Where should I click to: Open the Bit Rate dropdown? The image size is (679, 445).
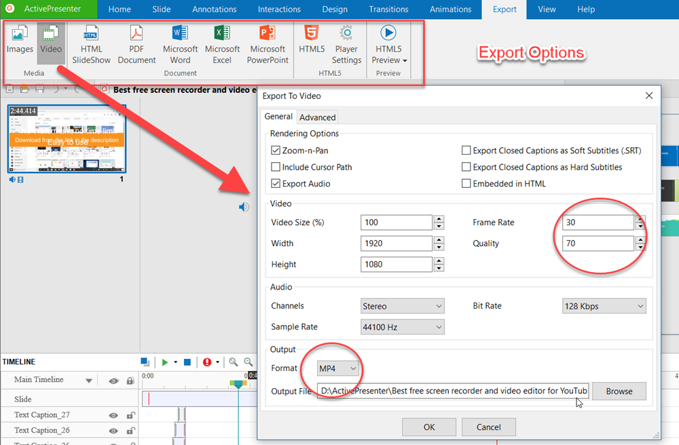(x=604, y=306)
